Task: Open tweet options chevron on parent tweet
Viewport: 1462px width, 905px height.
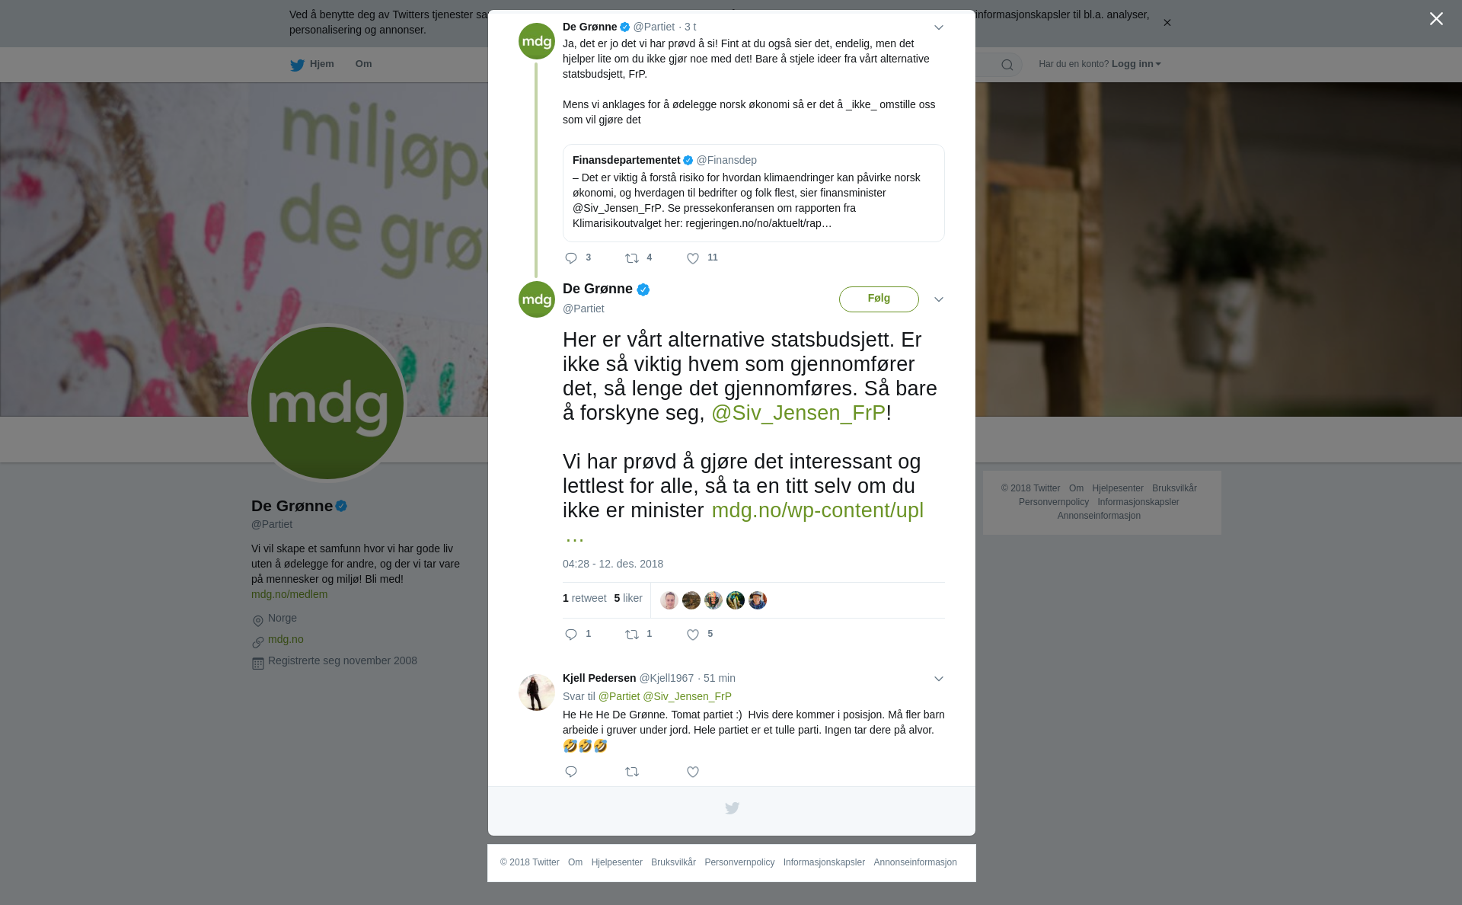Action: click(x=939, y=27)
